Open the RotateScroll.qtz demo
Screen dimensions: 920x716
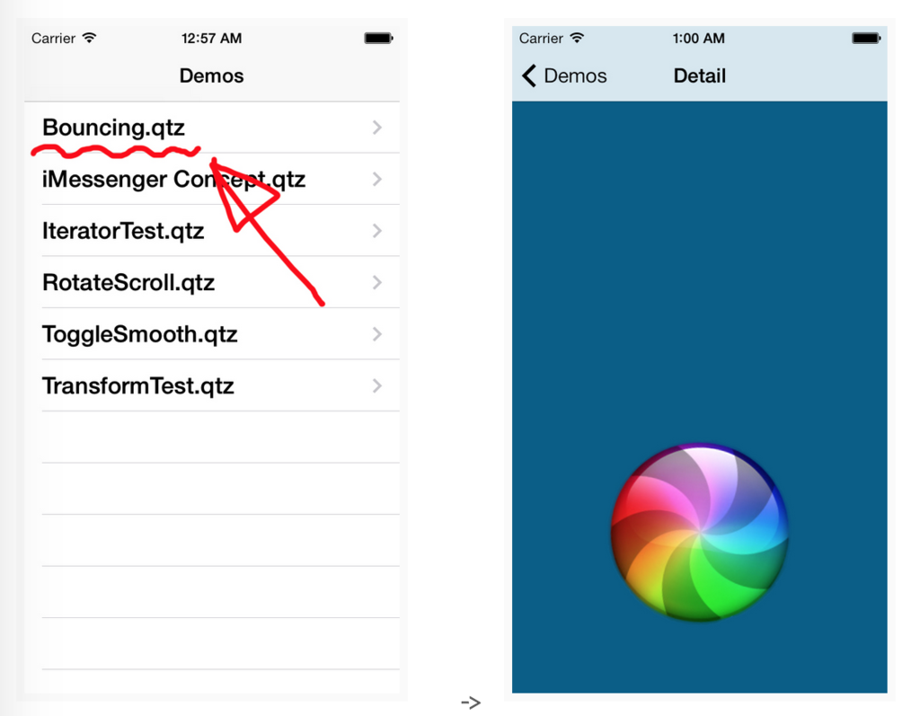(212, 282)
